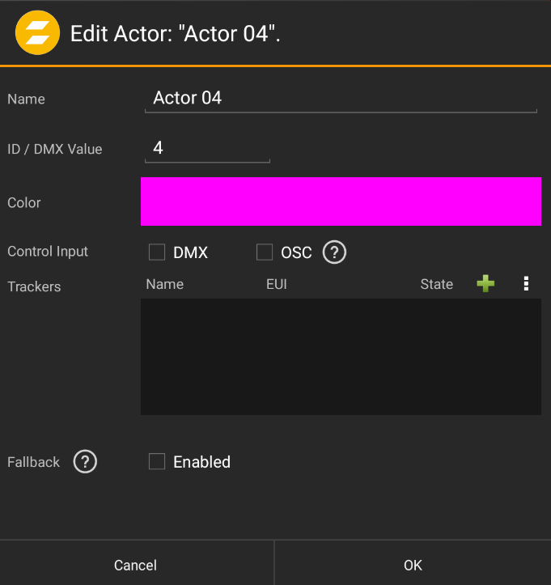551x585 pixels.
Task: Open the trackers three-dot options menu
Action: click(526, 283)
